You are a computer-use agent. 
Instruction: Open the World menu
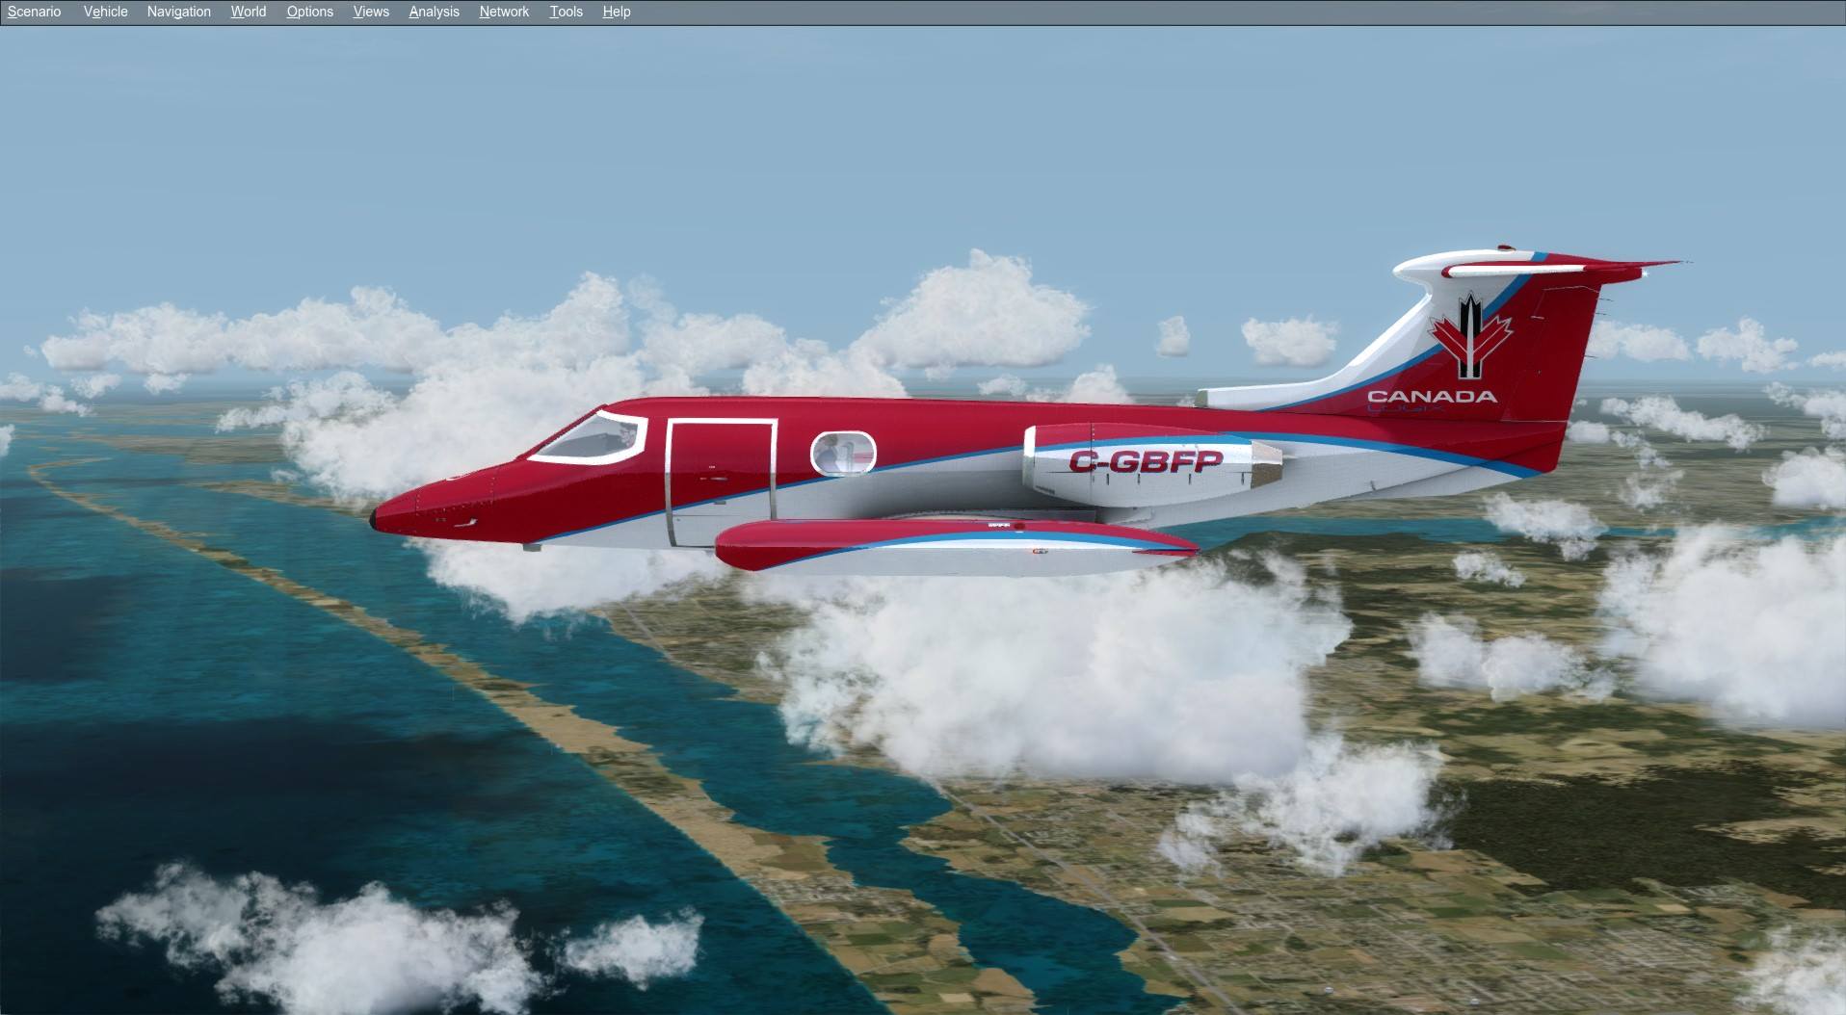coord(248,12)
